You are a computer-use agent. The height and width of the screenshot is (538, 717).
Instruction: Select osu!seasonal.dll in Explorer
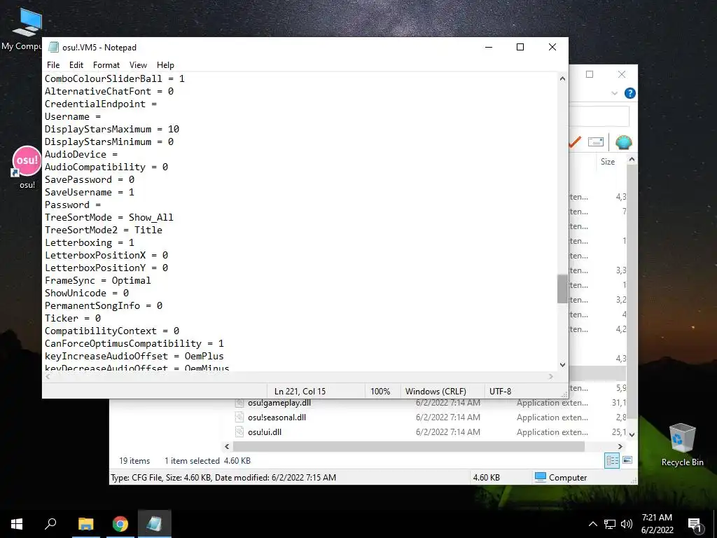[277, 418]
